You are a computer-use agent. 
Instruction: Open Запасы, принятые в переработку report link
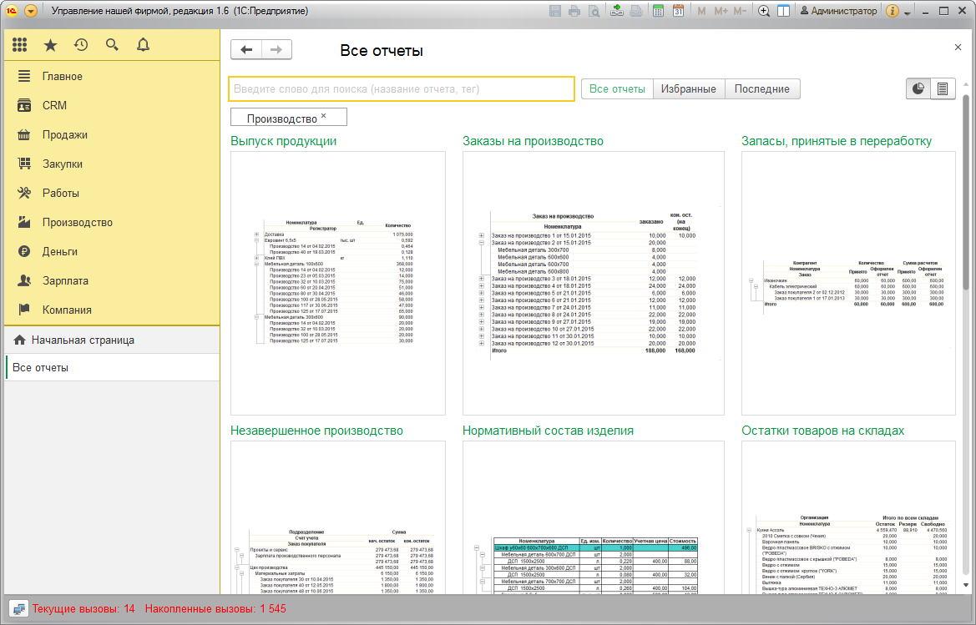pyautogui.click(x=837, y=141)
